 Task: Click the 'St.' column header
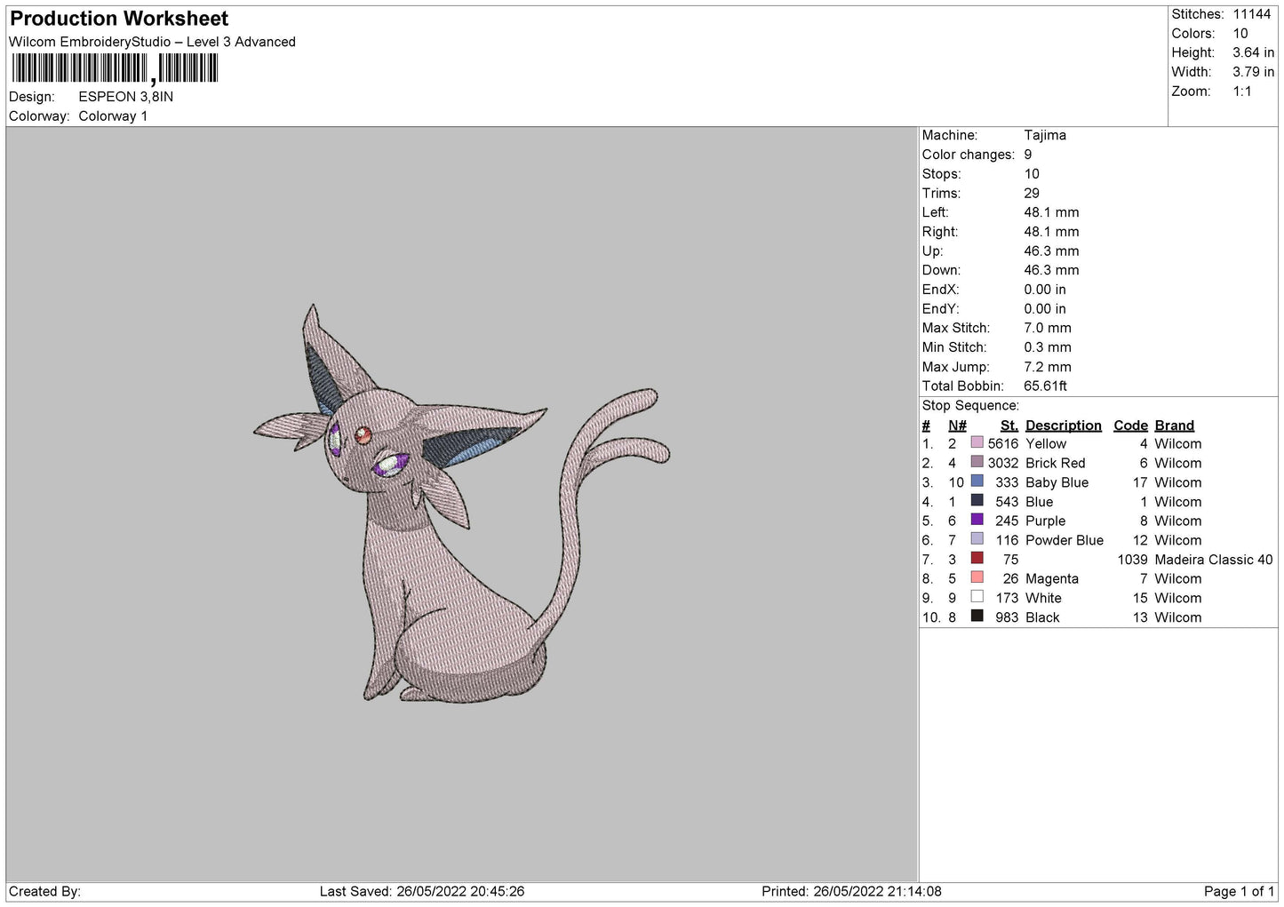coord(1009,426)
